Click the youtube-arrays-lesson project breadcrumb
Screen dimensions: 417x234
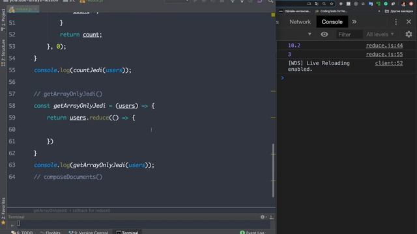31,1
